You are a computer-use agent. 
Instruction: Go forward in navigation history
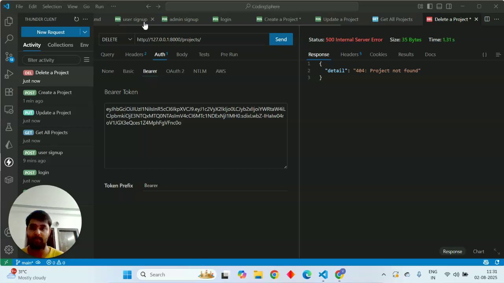coord(158,6)
